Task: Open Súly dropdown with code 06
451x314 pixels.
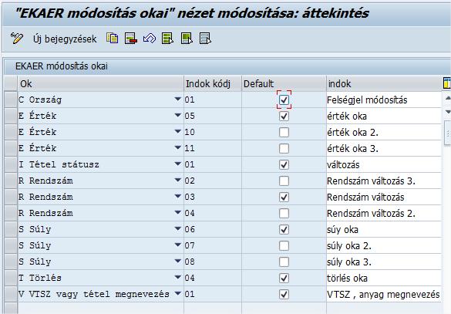Action: (x=178, y=229)
